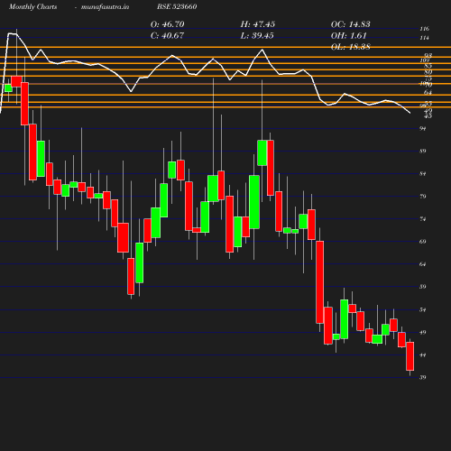Click the low price L: 39.45

click(257, 36)
